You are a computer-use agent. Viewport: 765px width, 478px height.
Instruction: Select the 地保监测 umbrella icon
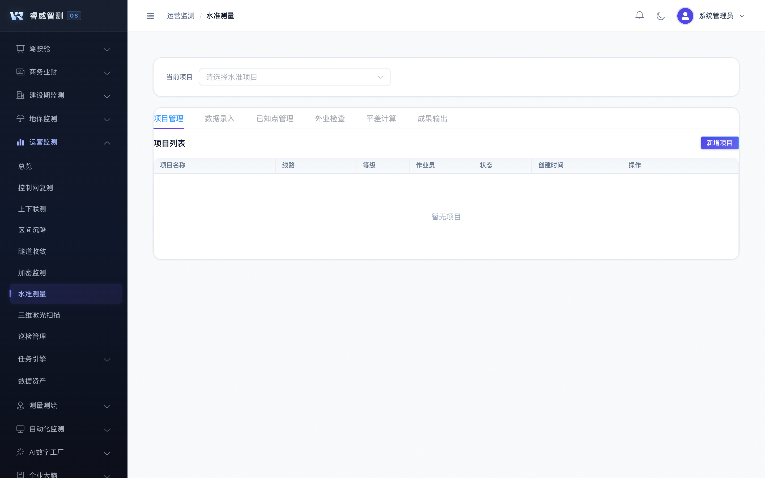coord(20,118)
